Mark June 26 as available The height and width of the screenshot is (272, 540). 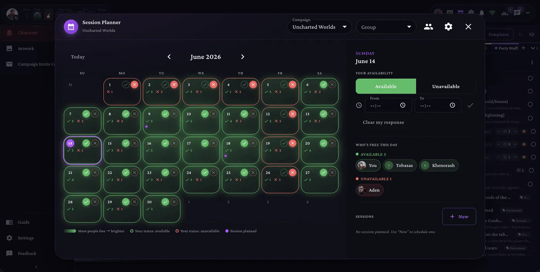point(284,172)
